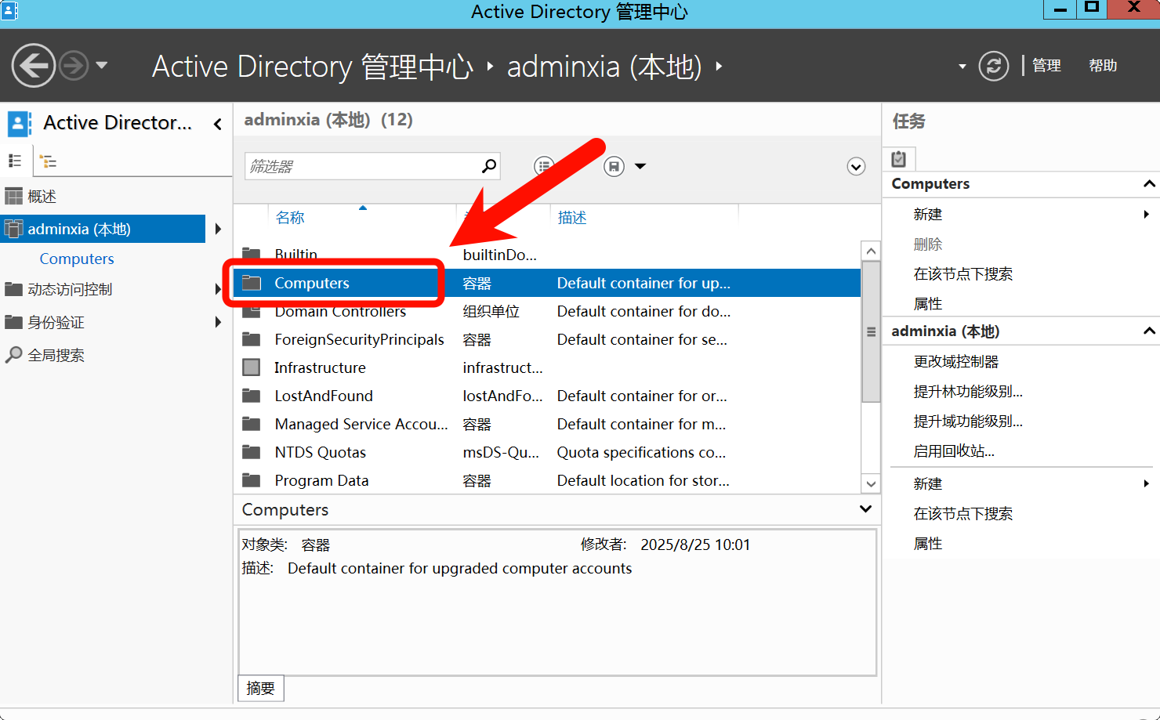Click 更改域控制器 task link
This screenshot has height=720, width=1160.
[x=955, y=362]
